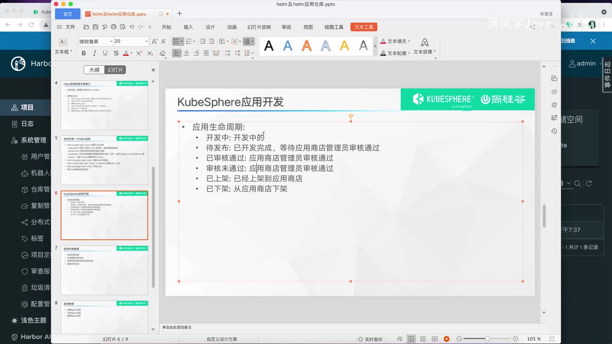Click 未登录 to sign in
The image size is (612, 344).
pos(546,14)
